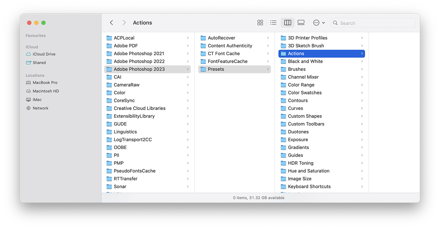Select the CameraRaw folder icon

[109, 85]
